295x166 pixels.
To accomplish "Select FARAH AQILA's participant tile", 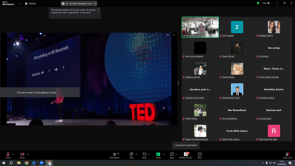I will [x=200, y=110].
